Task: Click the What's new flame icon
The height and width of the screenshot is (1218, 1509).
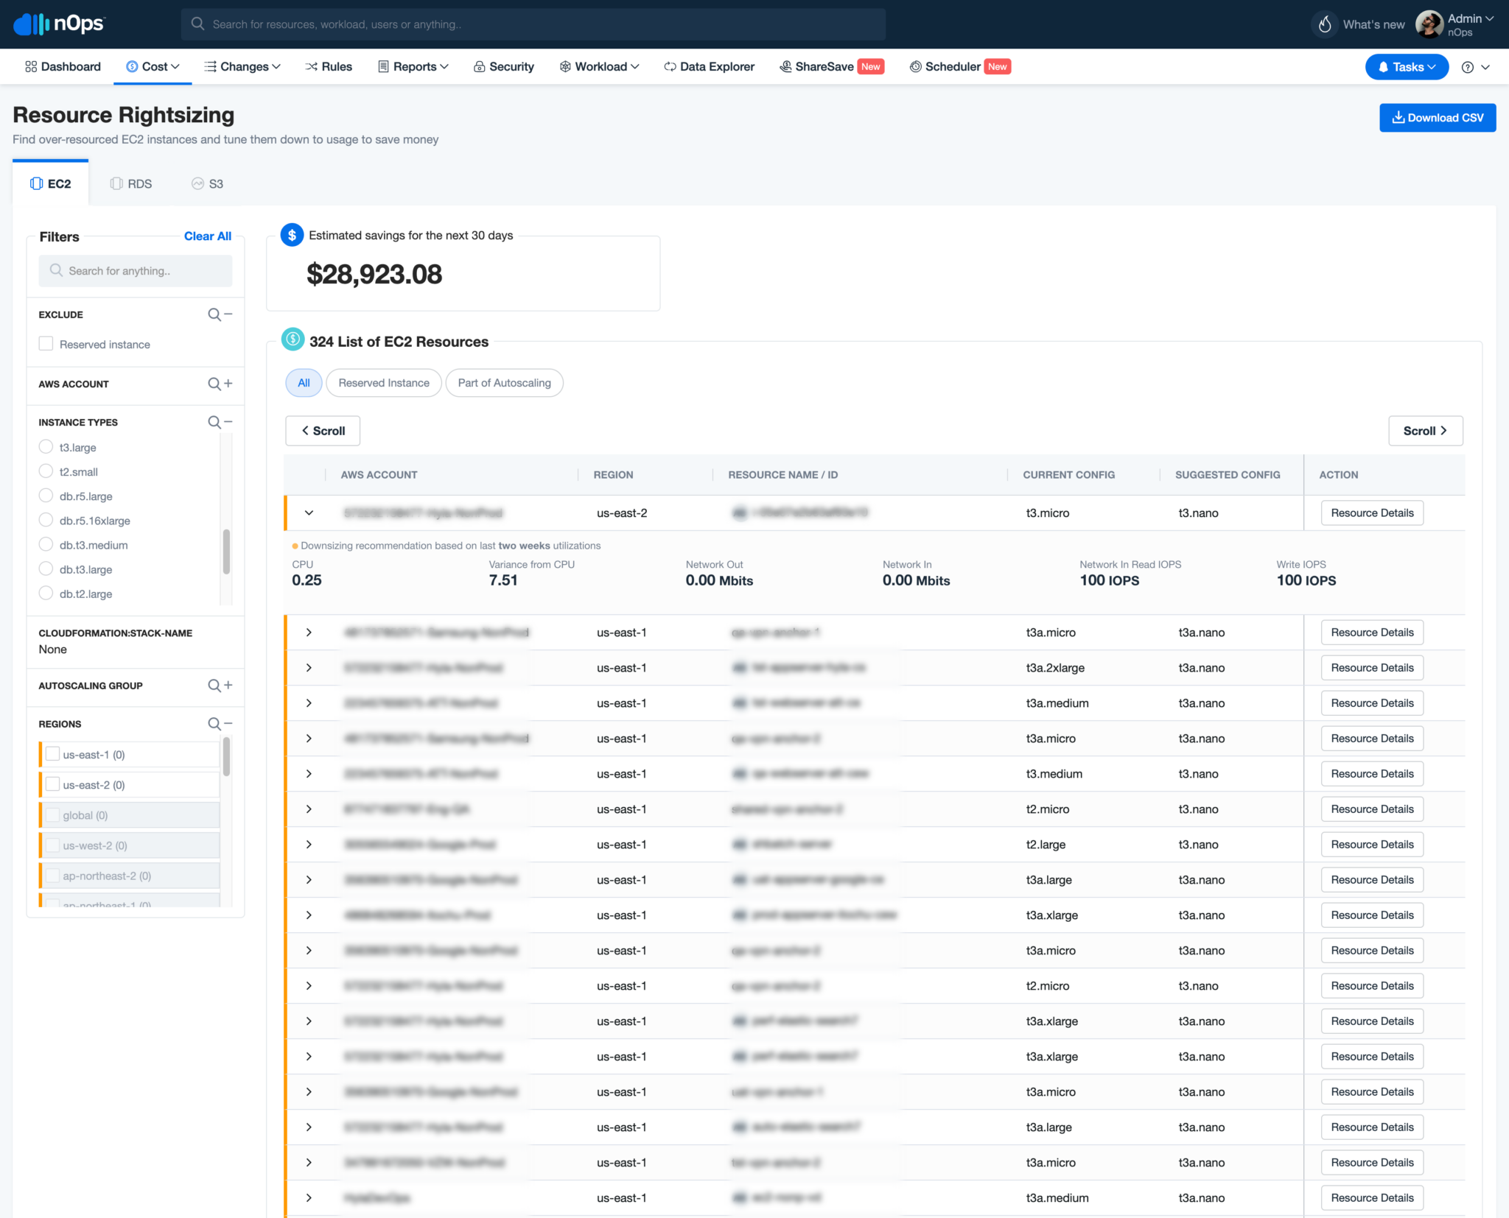Action: [1324, 24]
